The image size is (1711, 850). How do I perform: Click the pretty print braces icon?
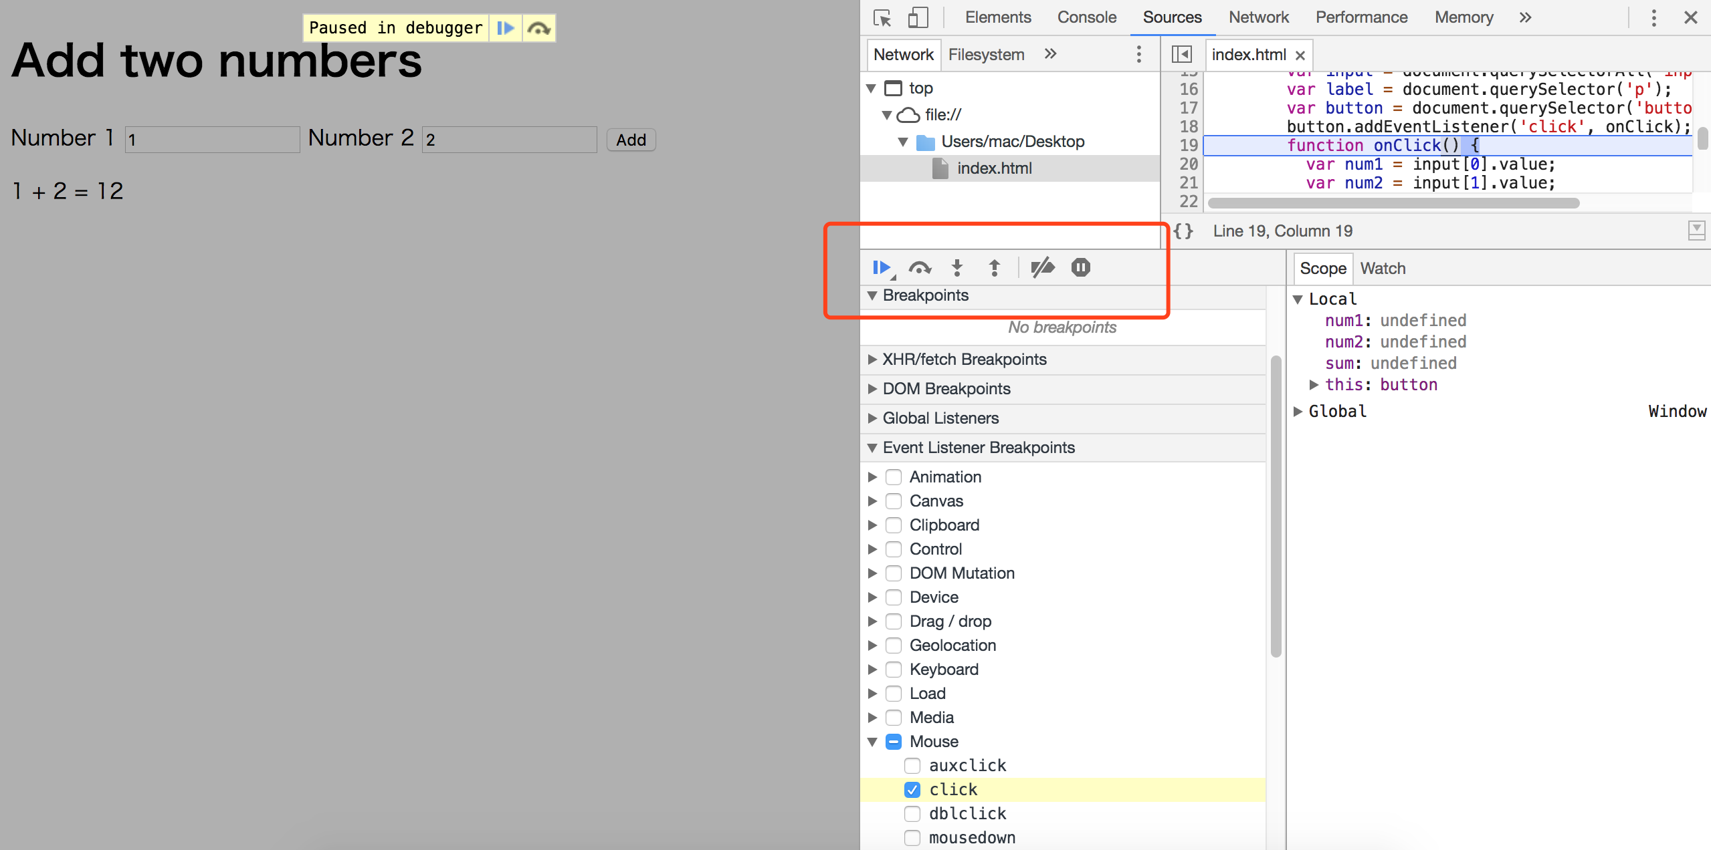[1183, 231]
